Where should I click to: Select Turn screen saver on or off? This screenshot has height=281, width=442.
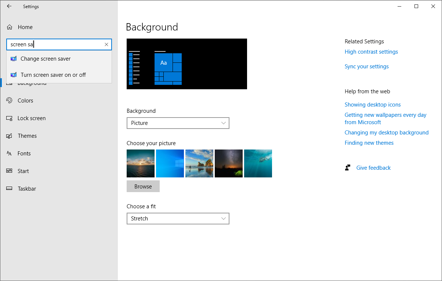coord(53,75)
